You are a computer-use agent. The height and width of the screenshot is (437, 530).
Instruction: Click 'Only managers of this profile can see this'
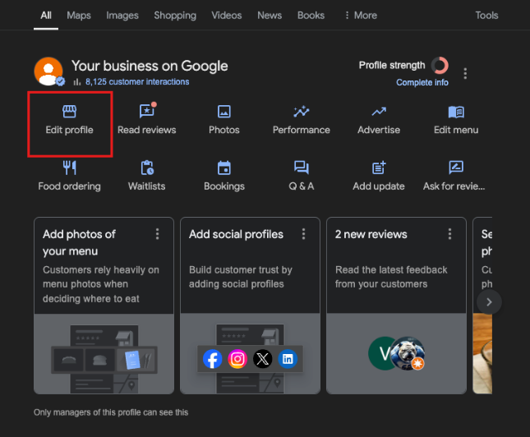coord(111,412)
